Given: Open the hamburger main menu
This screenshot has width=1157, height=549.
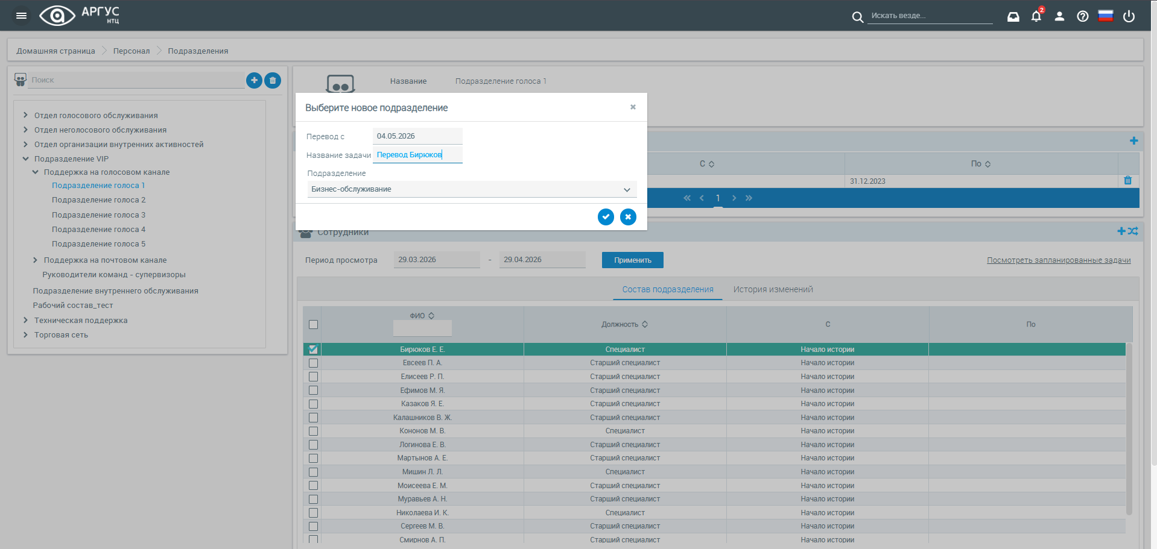Looking at the screenshot, I should (x=21, y=16).
